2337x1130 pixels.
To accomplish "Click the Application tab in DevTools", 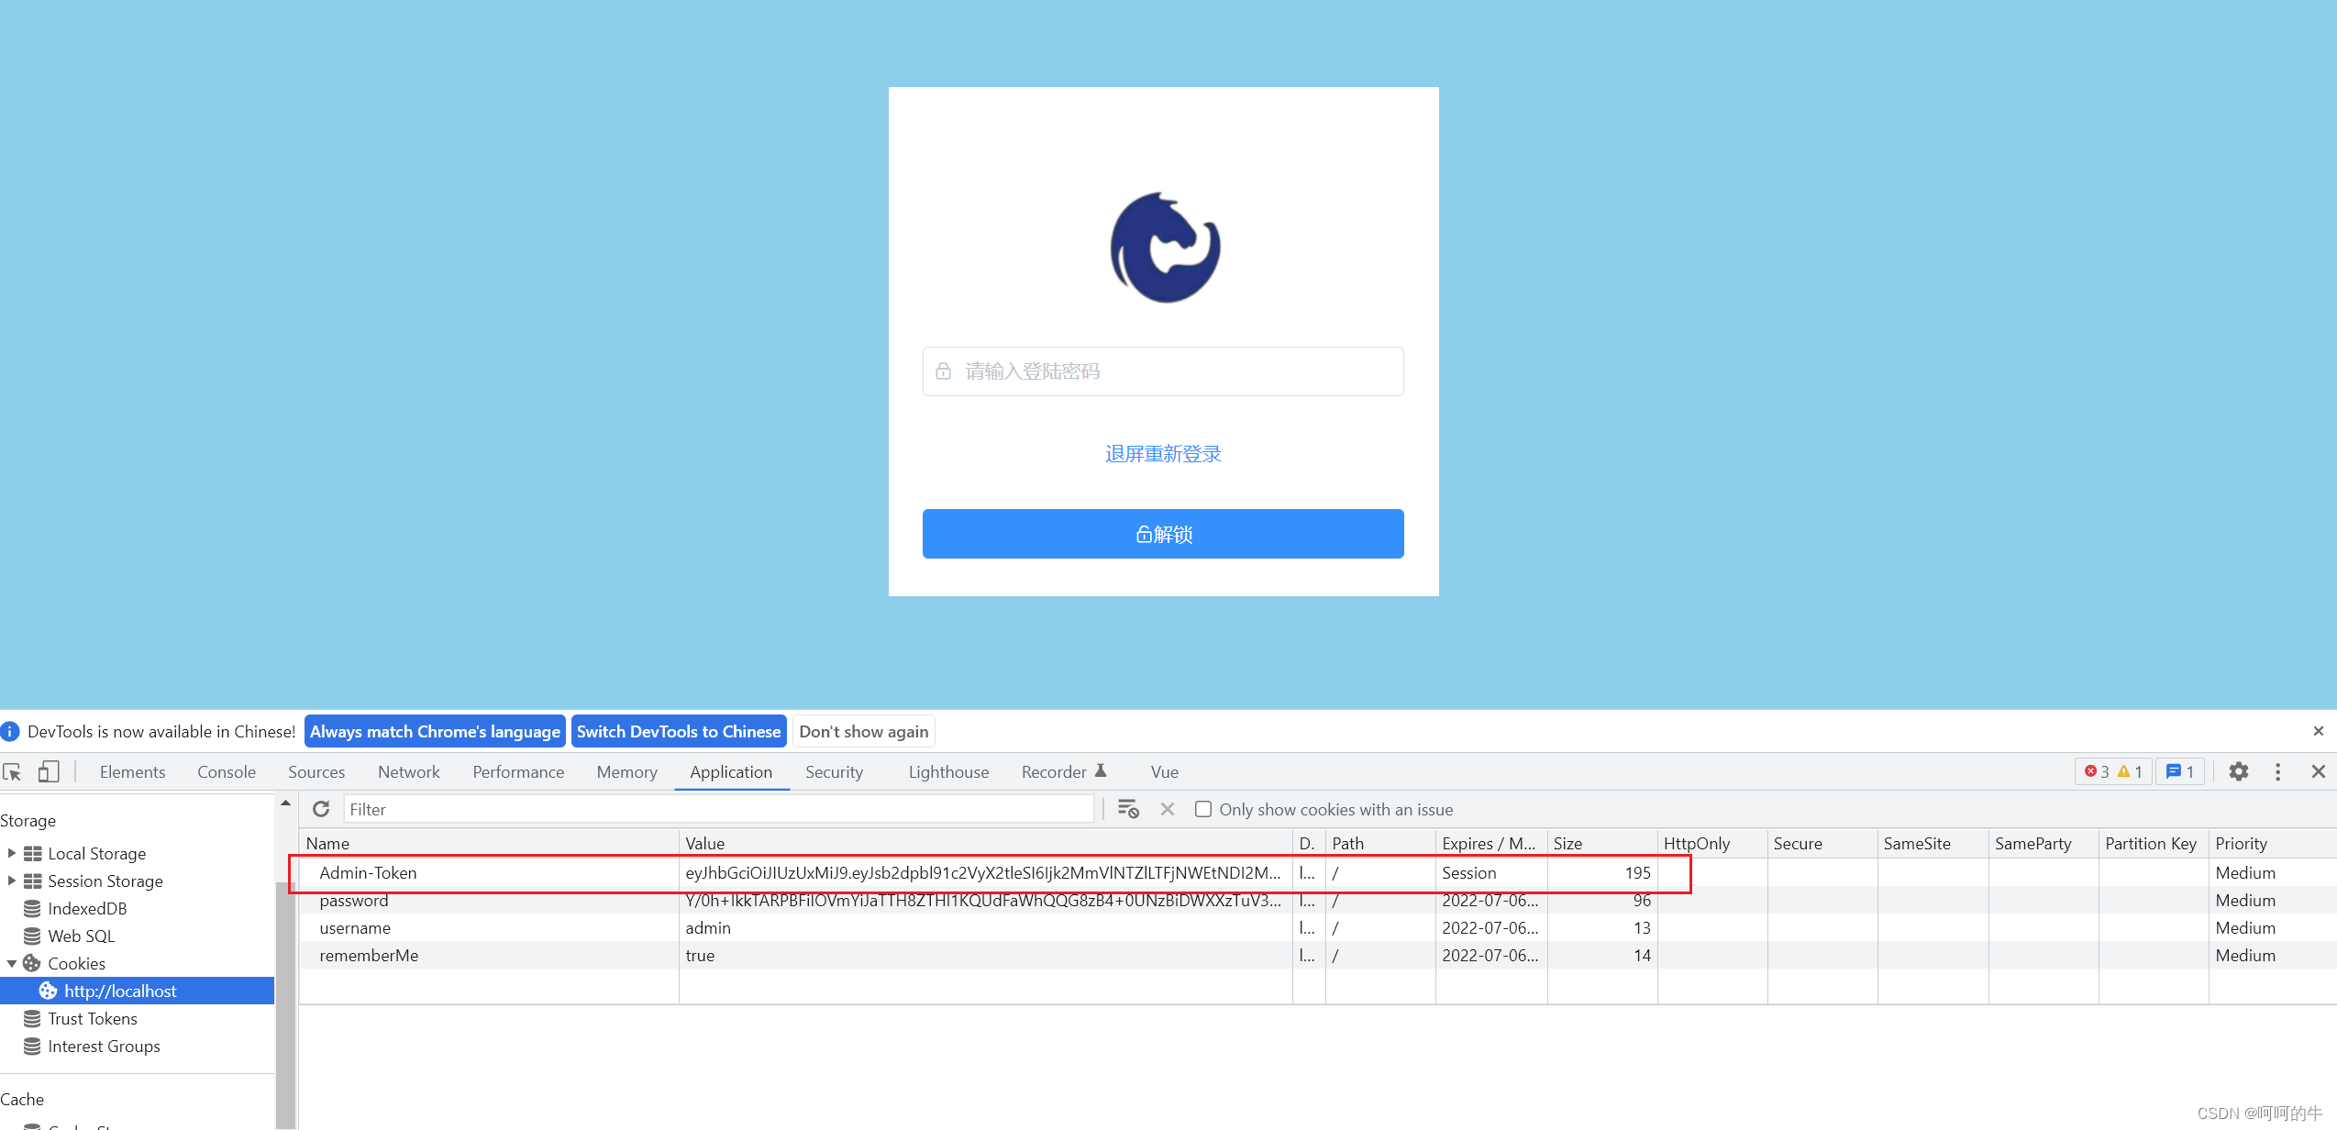I will pos(729,770).
